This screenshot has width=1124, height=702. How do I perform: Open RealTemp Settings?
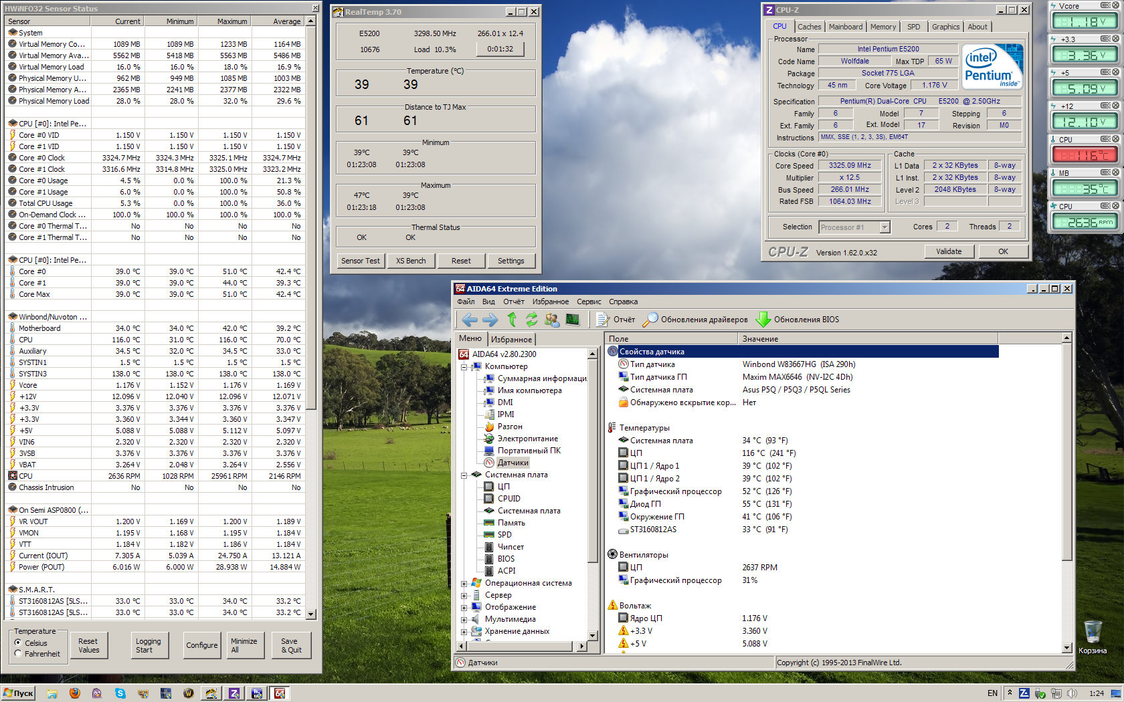[511, 261]
